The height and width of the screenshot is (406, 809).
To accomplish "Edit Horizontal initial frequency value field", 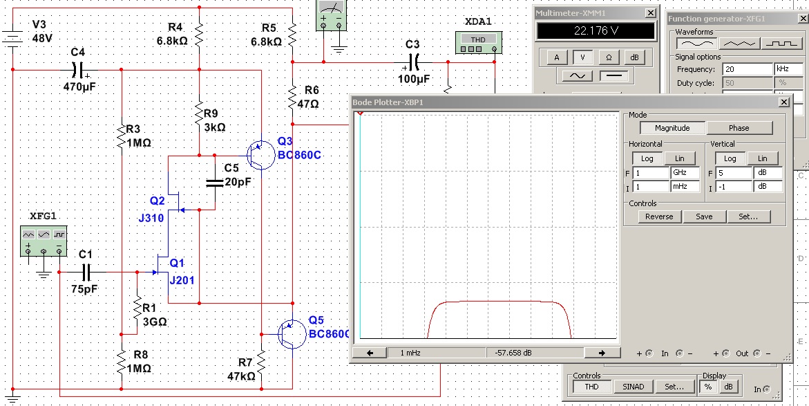I will tap(651, 187).
